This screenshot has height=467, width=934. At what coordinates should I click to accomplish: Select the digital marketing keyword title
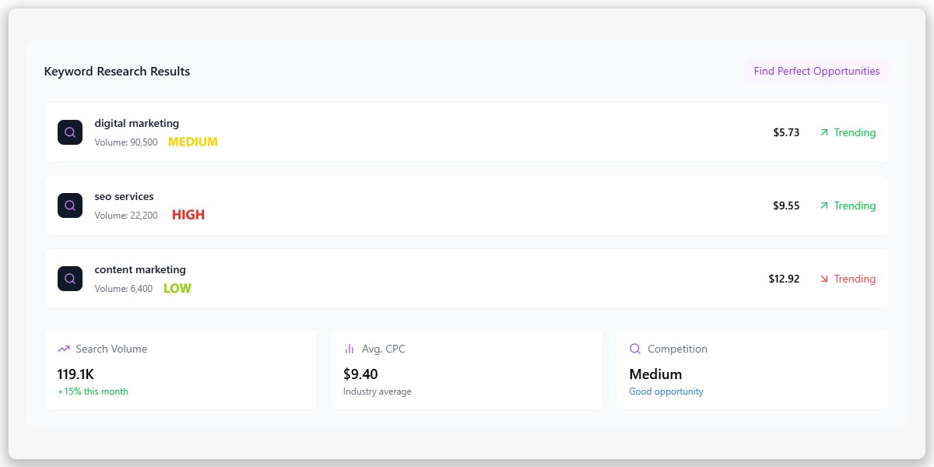137,123
